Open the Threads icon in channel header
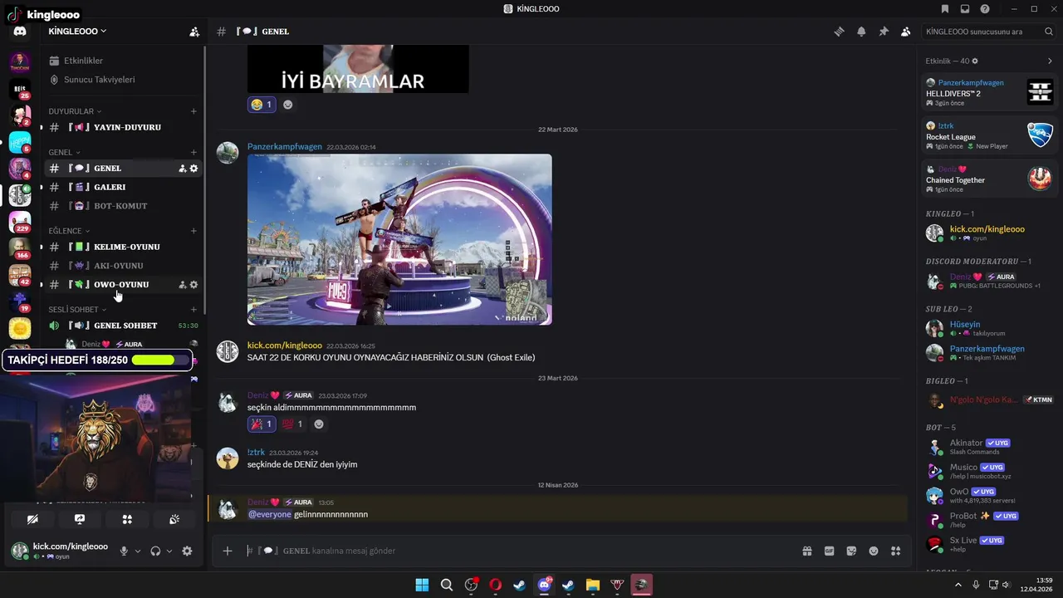 (840, 32)
